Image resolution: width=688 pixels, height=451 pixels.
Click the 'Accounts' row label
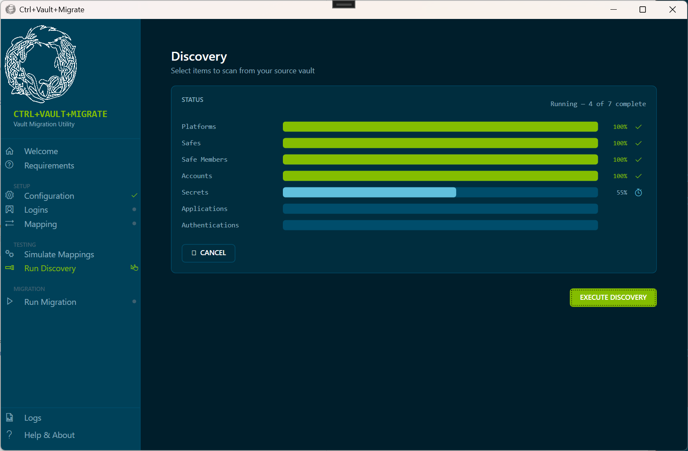pyautogui.click(x=197, y=176)
